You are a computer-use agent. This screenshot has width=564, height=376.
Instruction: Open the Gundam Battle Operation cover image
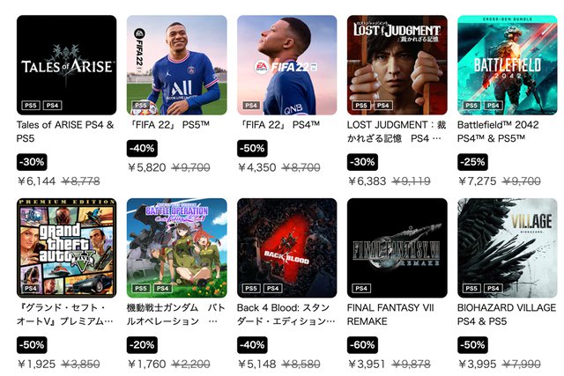176,248
